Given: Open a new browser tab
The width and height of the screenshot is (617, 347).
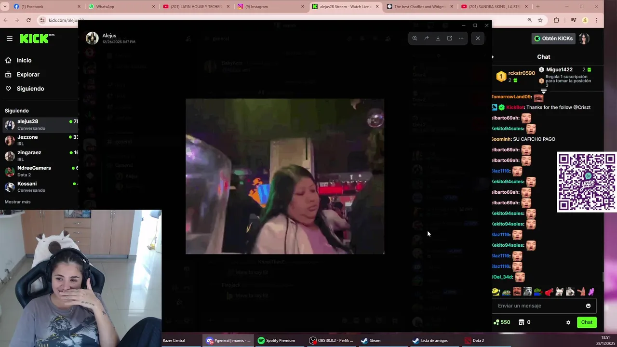Looking at the screenshot, I should 538,6.
